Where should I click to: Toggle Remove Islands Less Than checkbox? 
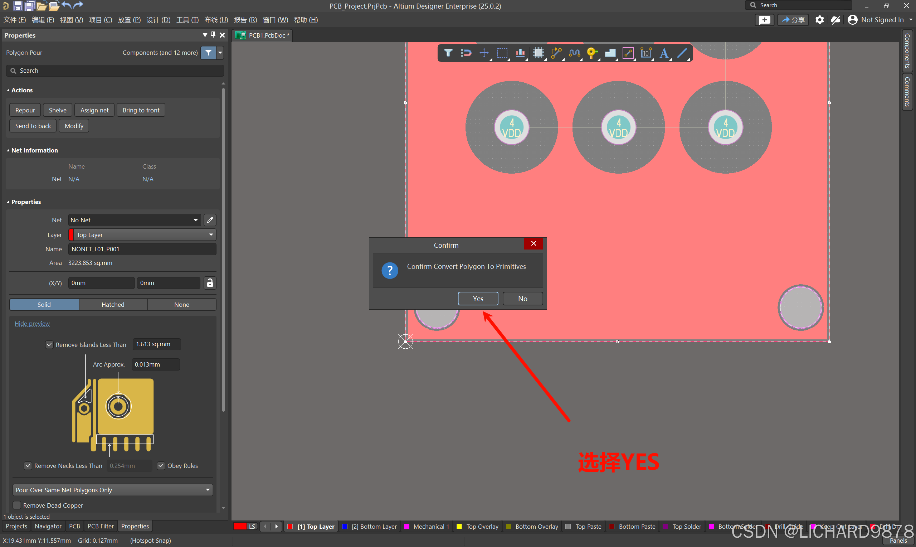[x=49, y=345]
